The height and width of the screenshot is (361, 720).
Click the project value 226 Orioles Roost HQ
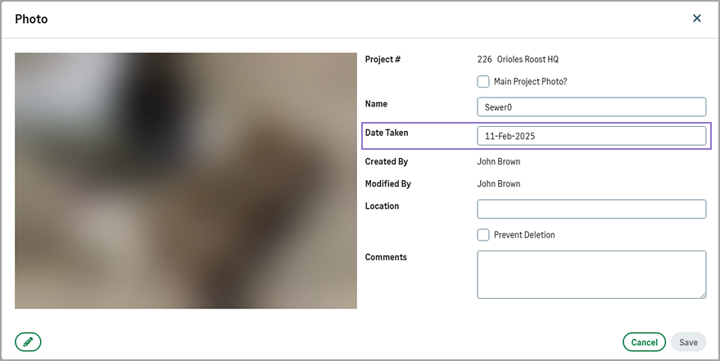point(518,60)
